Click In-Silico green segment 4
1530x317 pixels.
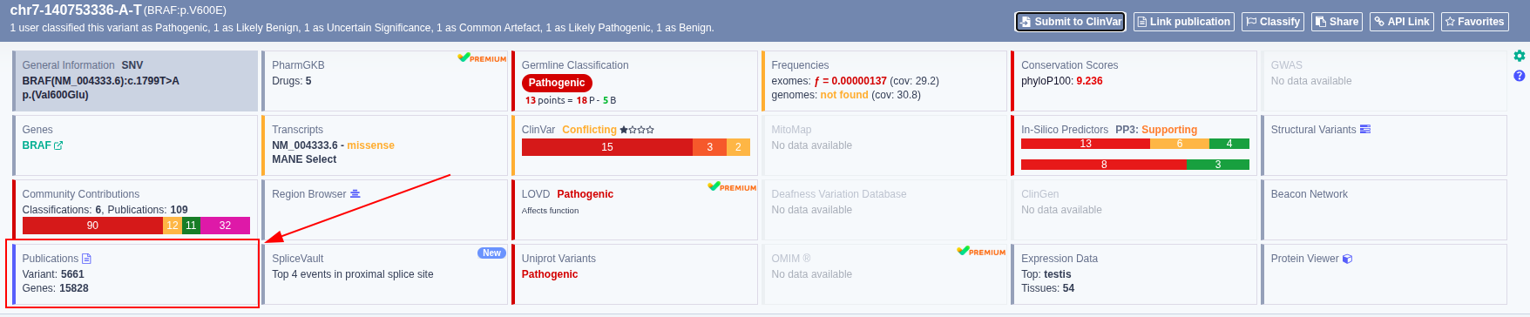(1229, 144)
